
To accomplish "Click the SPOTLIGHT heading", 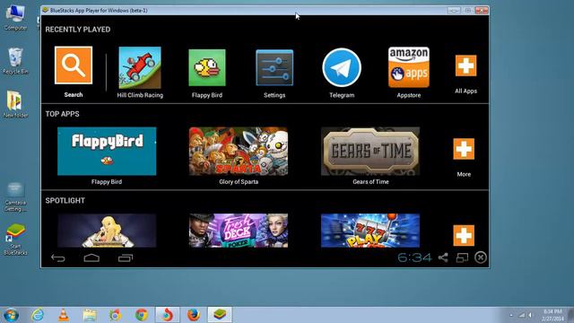I will [65, 201].
